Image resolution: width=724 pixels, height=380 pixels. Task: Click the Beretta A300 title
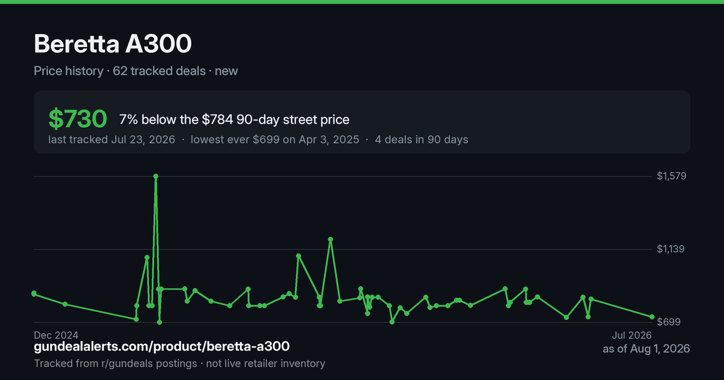[x=113, y=44]
